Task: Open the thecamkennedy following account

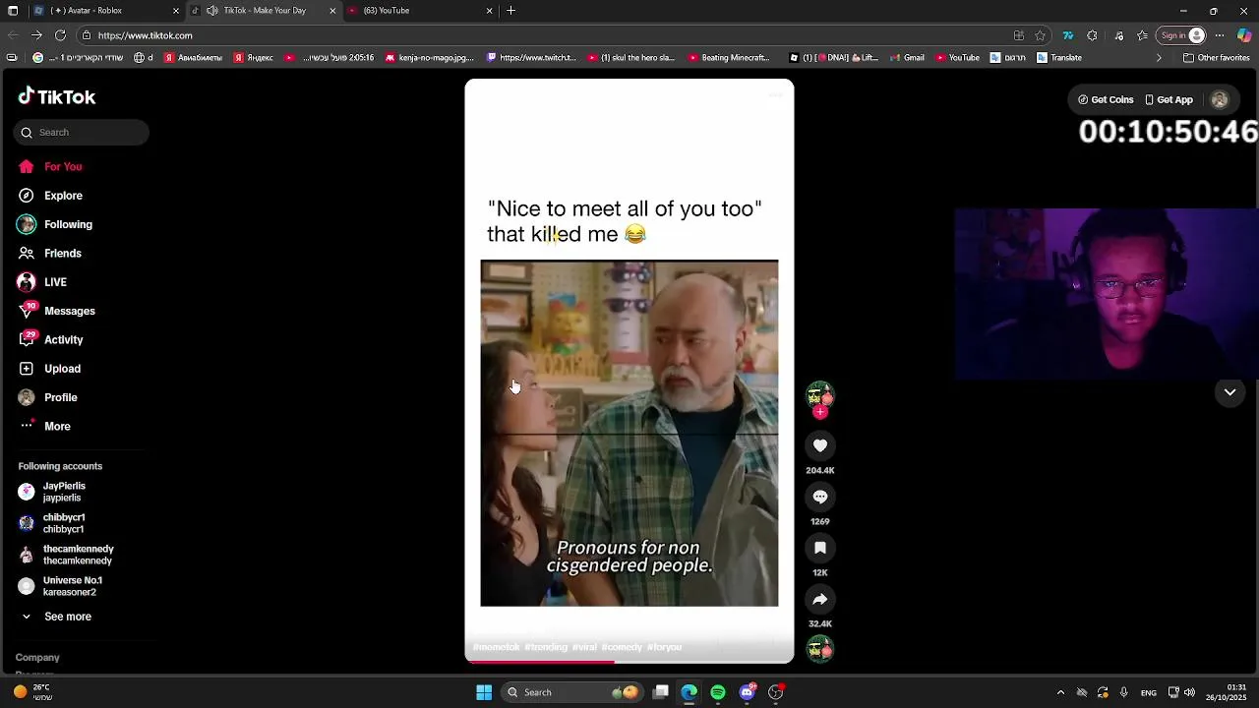Action: click(67, 555)
